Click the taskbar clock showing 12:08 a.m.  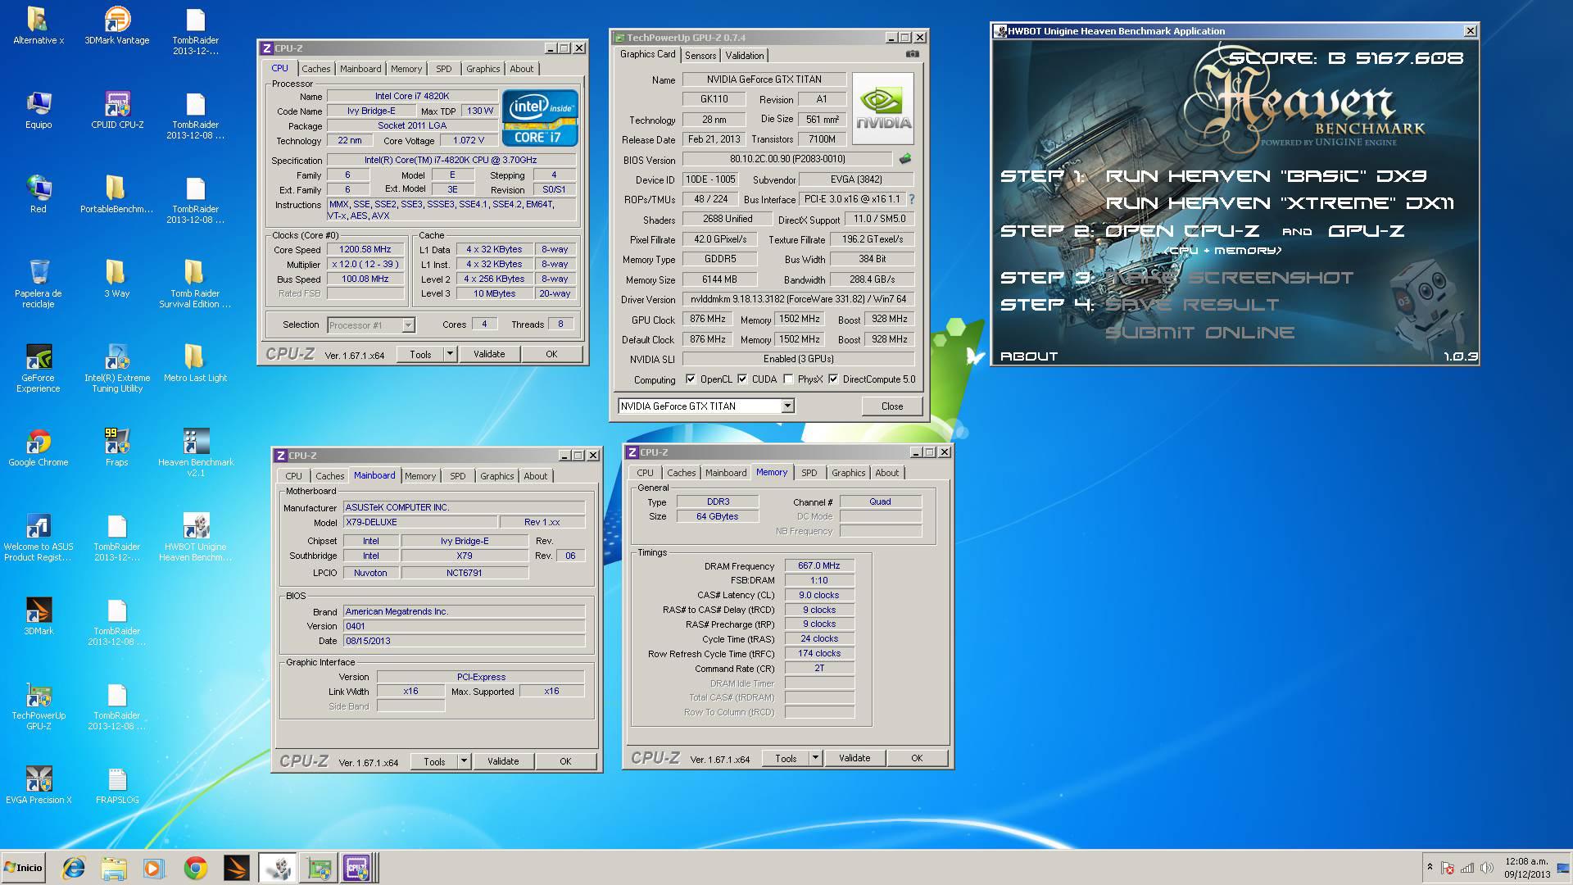(1527, 868)
